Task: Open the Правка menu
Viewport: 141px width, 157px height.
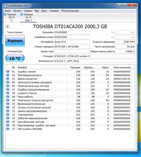Action: 17,11
